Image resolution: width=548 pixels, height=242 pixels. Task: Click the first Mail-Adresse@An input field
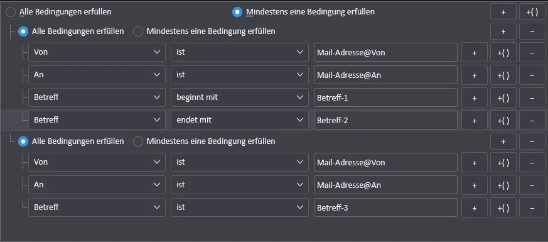385,75
